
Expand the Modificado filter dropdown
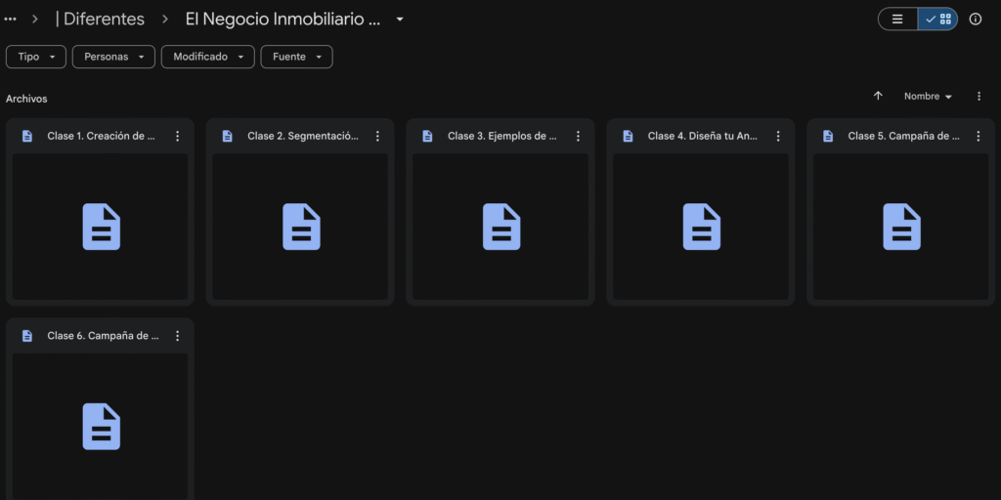click(x=207, y=57)
